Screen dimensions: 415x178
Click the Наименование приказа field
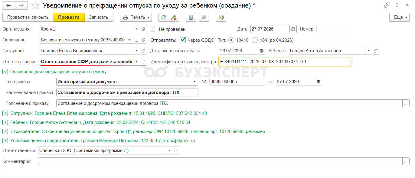127,92
